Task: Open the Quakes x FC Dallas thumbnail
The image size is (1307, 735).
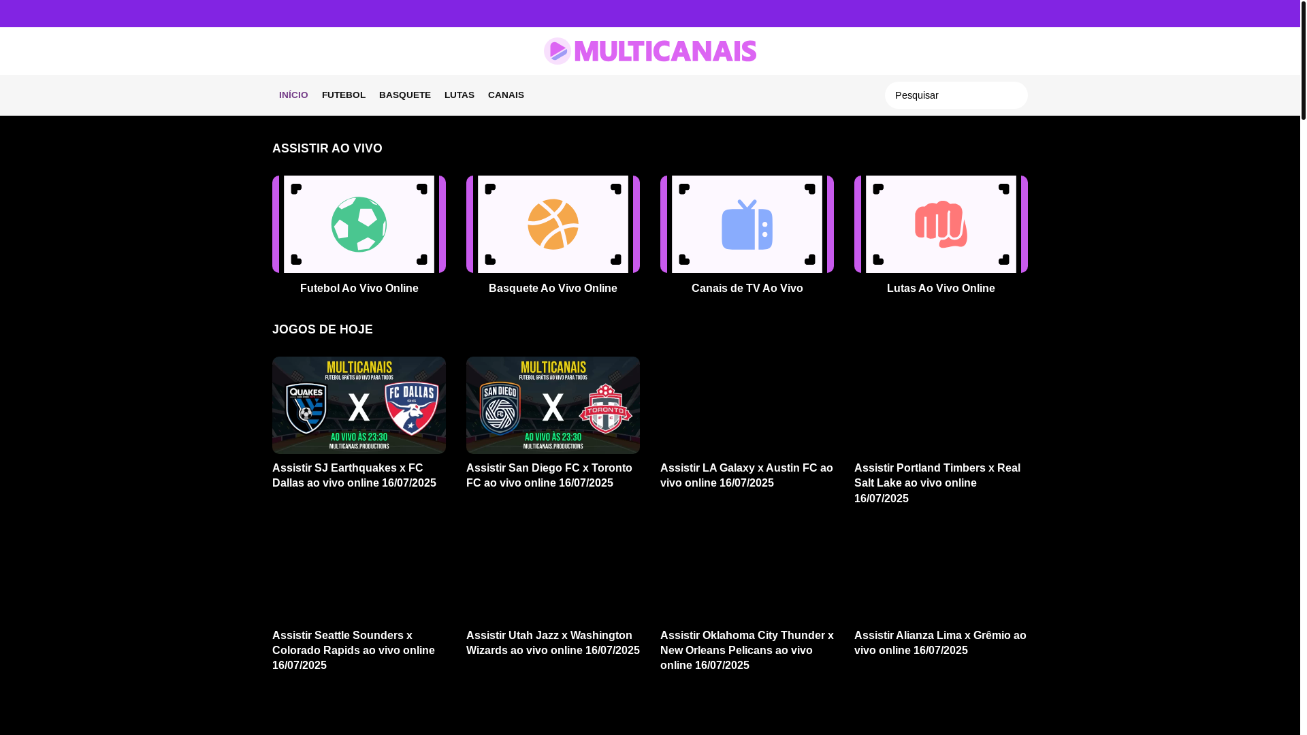Action: point(359,405)
